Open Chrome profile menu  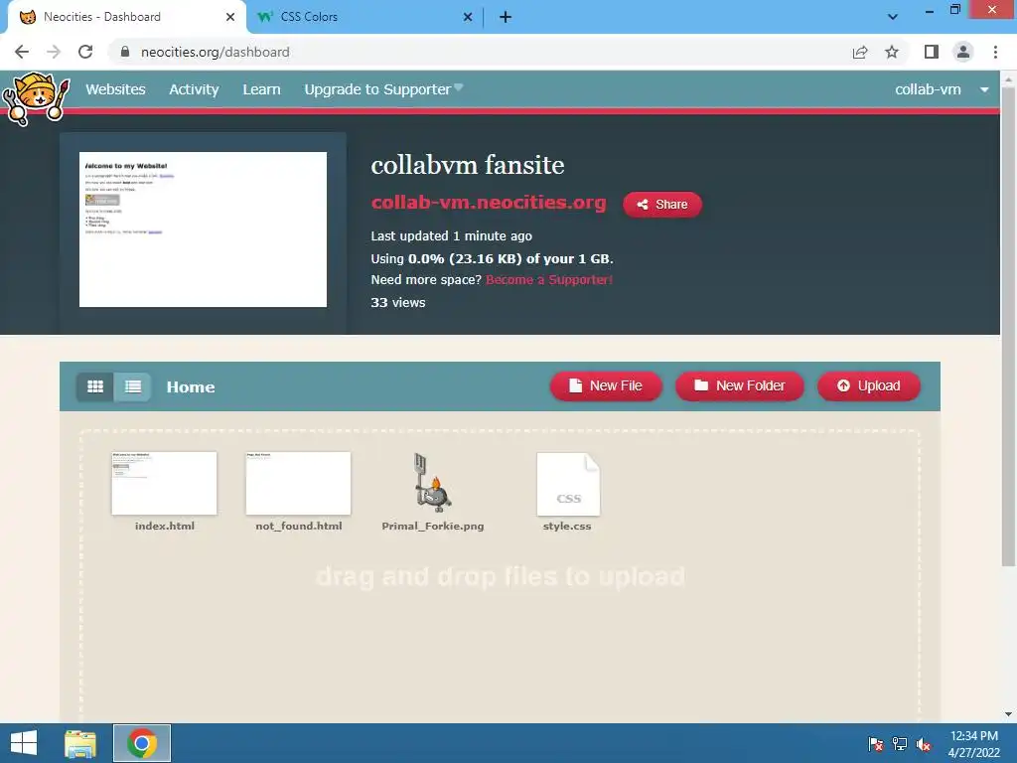click(963, 52)
